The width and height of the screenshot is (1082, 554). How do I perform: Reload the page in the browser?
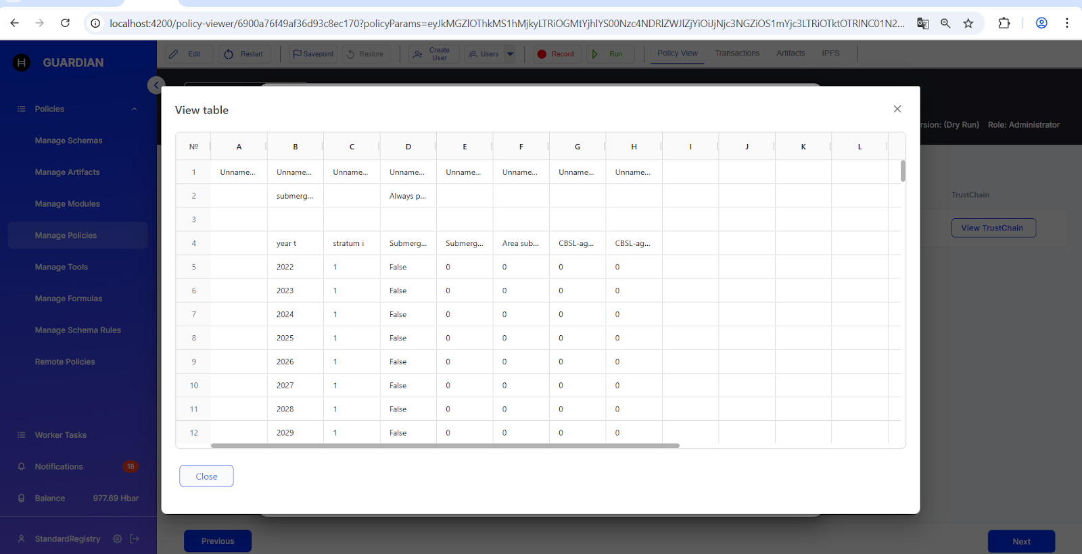tap(65, 23)
